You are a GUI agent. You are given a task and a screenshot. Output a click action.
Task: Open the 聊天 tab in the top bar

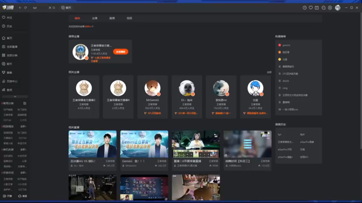tap(66, 8)
